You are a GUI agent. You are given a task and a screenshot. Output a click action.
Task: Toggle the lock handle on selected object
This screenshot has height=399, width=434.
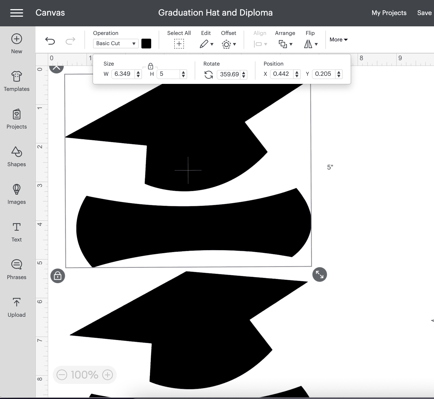point(58,276)
